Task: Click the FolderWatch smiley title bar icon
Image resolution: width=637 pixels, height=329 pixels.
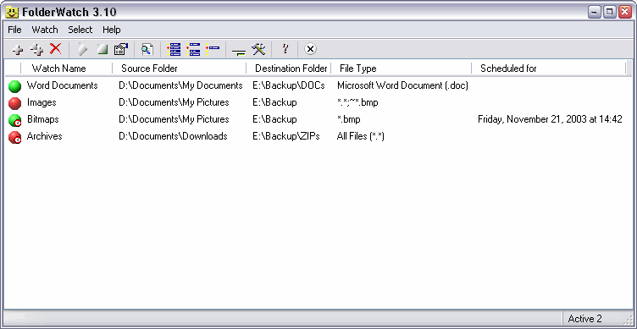Action: [12, 12]
